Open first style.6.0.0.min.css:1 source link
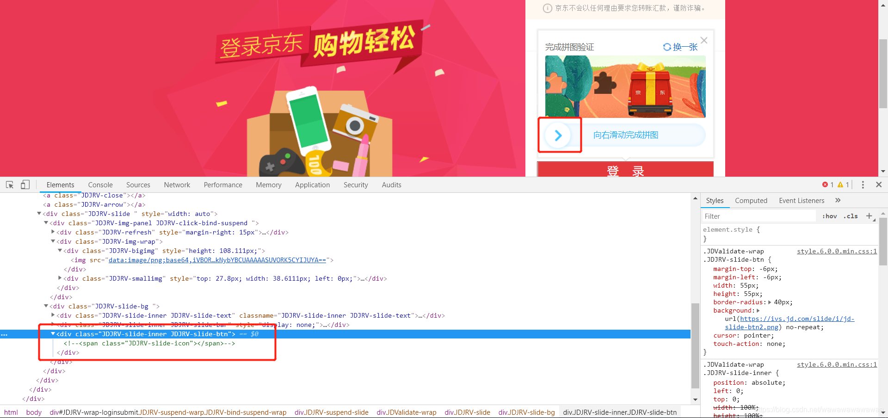The image size is (888, 418). click(837, 251)
